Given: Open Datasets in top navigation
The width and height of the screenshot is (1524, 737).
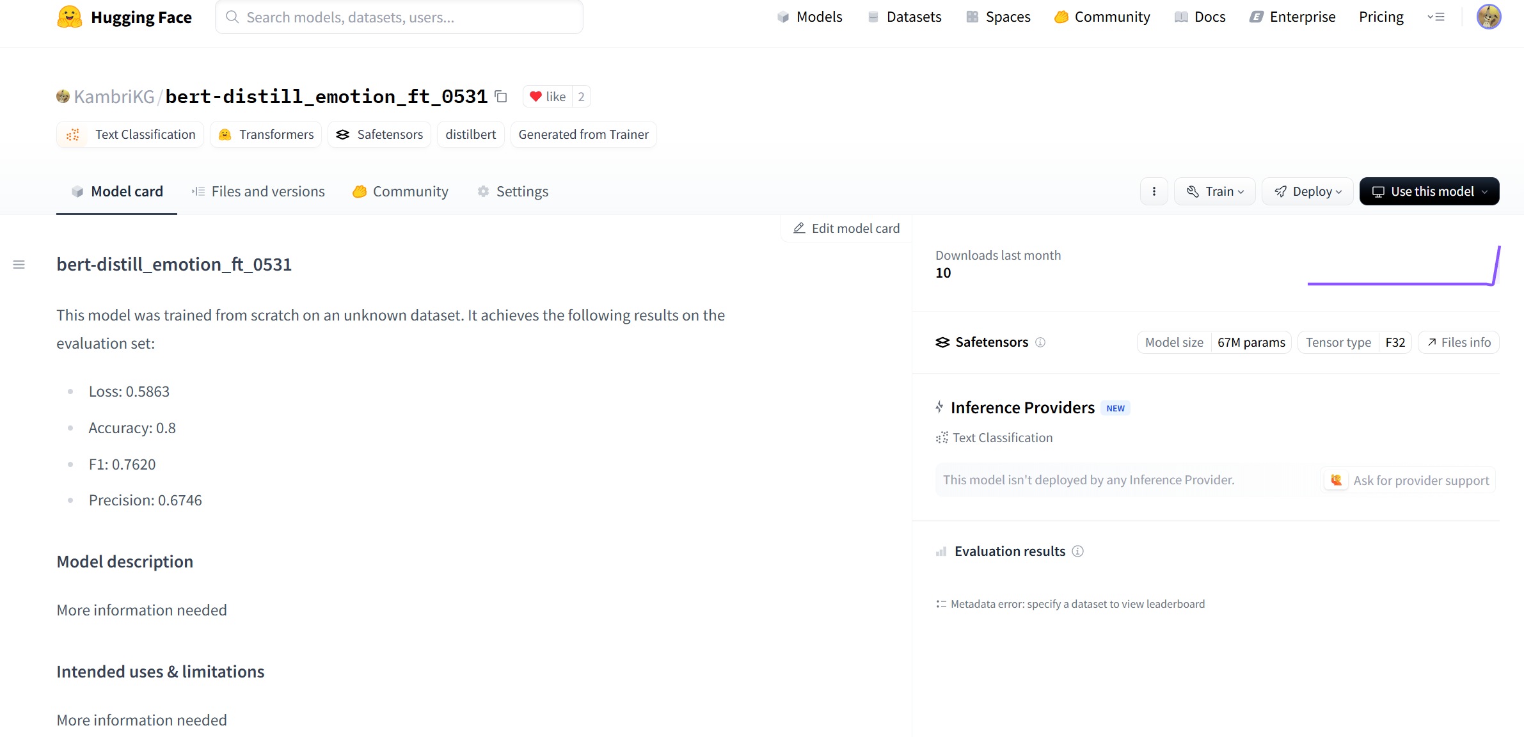Looking at the screenshot, I should point(904,17).
